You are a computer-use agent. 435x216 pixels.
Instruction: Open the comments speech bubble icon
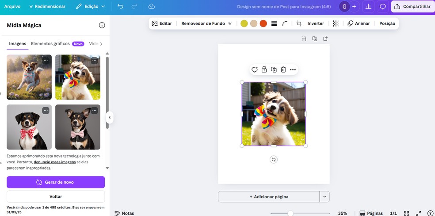pos(383,7)
